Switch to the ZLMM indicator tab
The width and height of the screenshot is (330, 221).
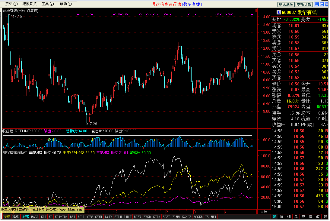point(176,217)
